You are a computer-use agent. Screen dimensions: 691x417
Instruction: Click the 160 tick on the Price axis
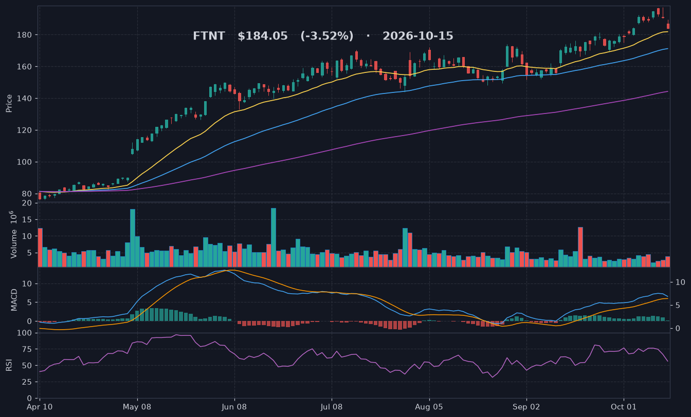coord(26,67)
